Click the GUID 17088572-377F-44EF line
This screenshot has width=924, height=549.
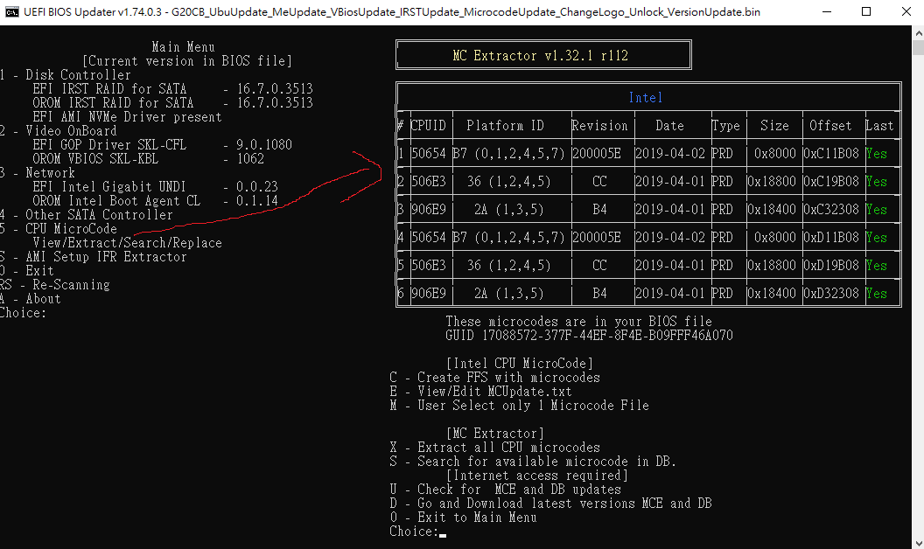coord(589,336)
